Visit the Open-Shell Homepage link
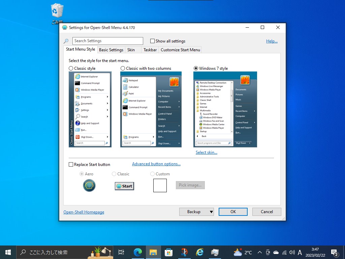 [x=84, y=212]
